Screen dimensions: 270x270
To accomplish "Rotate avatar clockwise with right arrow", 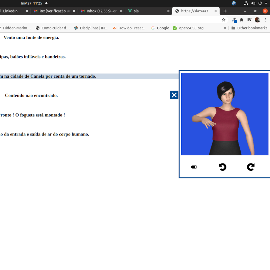I will 250,167.
